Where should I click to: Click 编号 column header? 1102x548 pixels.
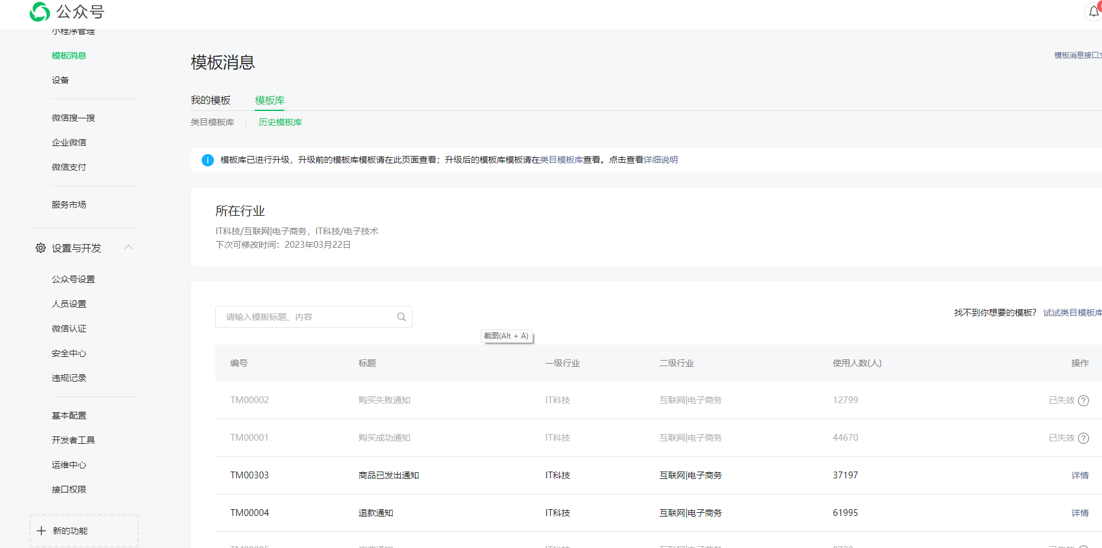tap(239, 363)
